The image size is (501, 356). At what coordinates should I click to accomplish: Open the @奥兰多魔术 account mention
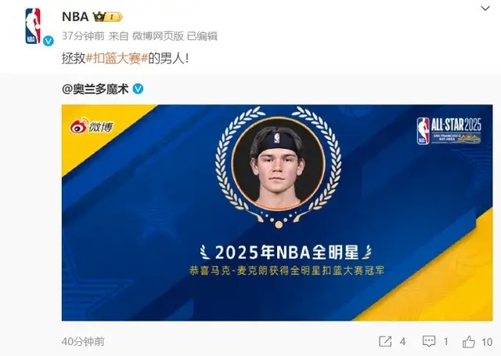[96, 89]
